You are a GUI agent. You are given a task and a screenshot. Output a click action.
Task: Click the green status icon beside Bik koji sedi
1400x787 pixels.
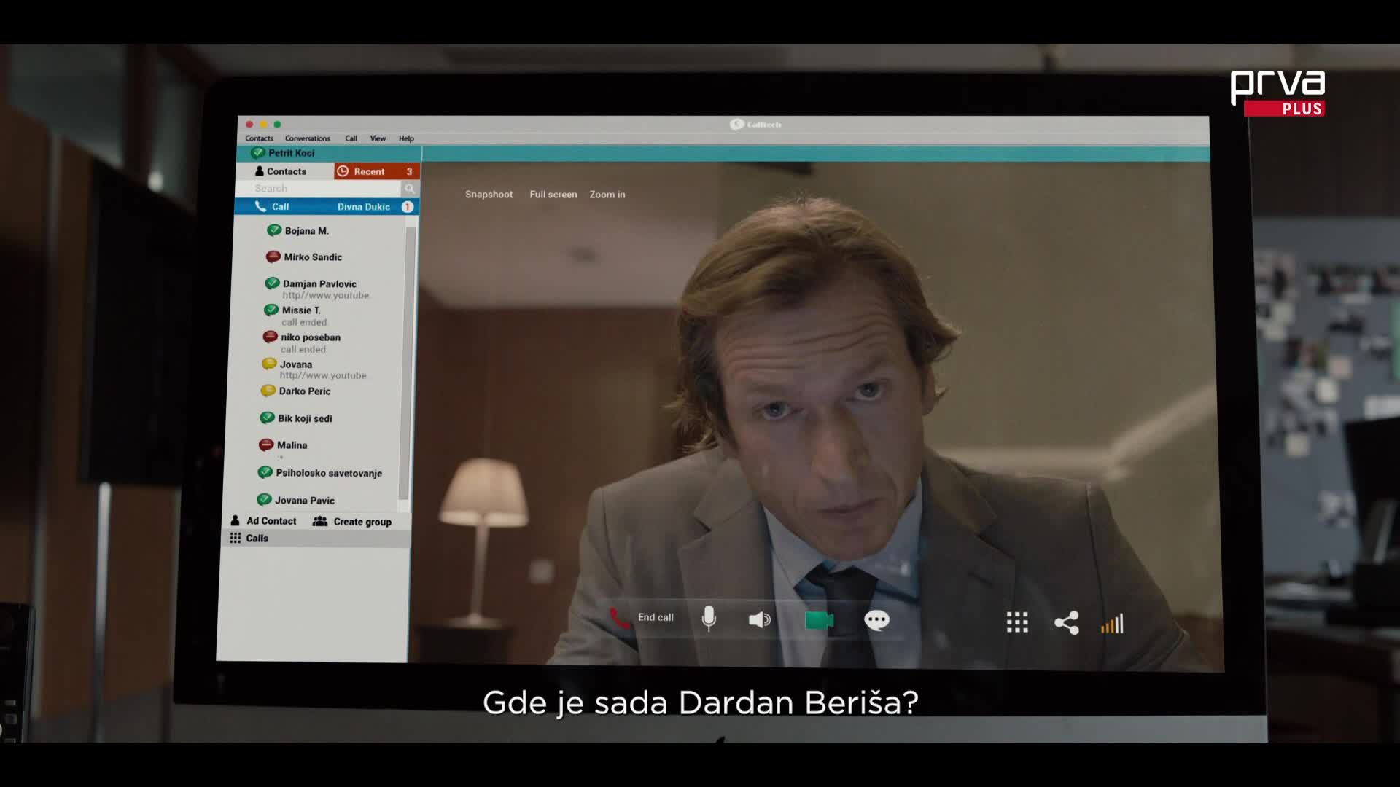tap(267, 418)
